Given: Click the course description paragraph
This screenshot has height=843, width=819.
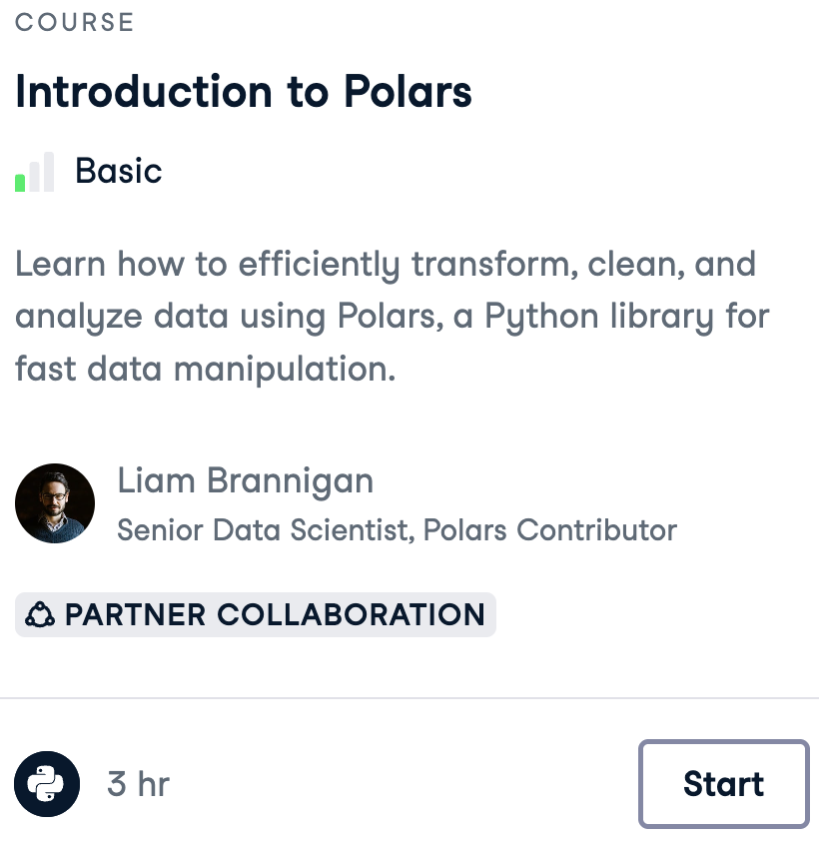Looking at the screenshot, I should pos(390,316).
